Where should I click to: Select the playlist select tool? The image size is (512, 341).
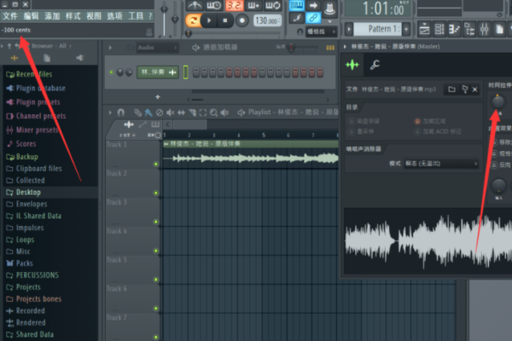[203, 113]
